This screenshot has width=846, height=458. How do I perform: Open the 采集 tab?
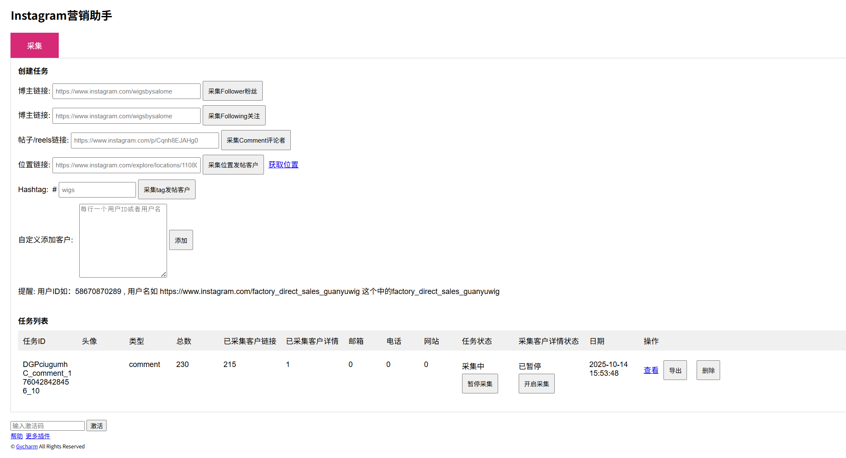point(34,45)
